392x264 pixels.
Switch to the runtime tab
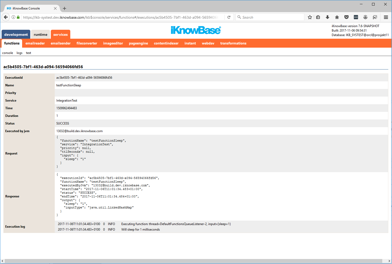[41, 34]
